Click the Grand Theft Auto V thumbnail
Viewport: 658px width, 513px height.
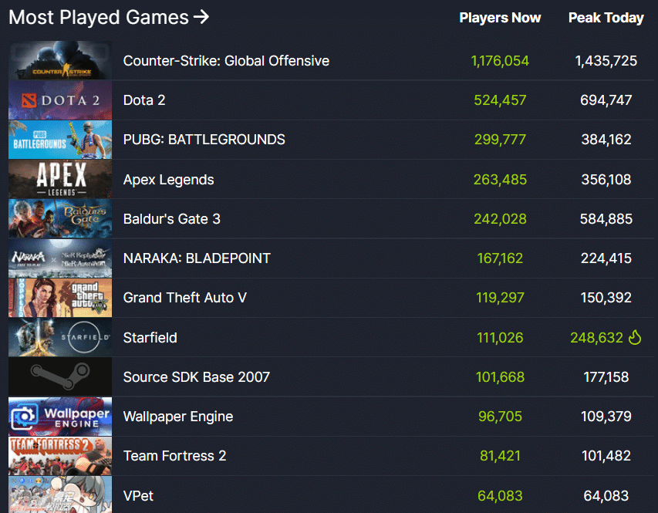pyautogui.click(x=59, y=298)
